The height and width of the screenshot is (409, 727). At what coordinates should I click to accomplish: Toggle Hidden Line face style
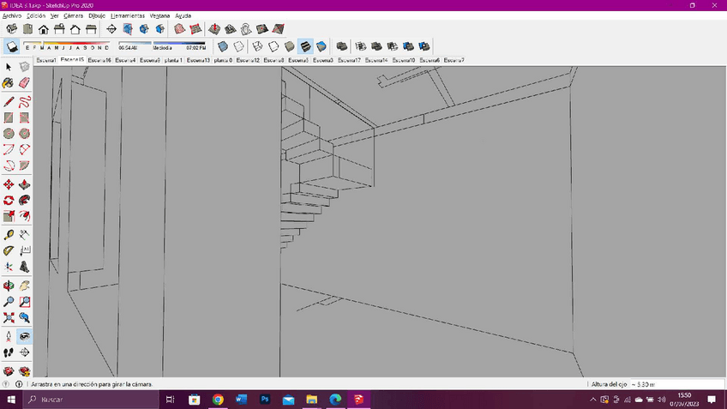[x=273, y=46]
